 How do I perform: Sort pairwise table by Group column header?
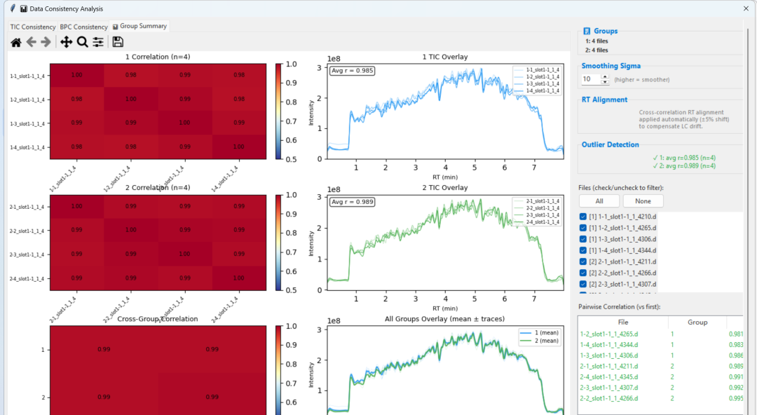point(697,322)
